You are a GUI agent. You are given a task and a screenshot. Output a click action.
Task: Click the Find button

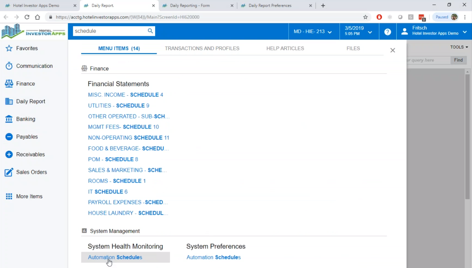[x=459, y=60]
